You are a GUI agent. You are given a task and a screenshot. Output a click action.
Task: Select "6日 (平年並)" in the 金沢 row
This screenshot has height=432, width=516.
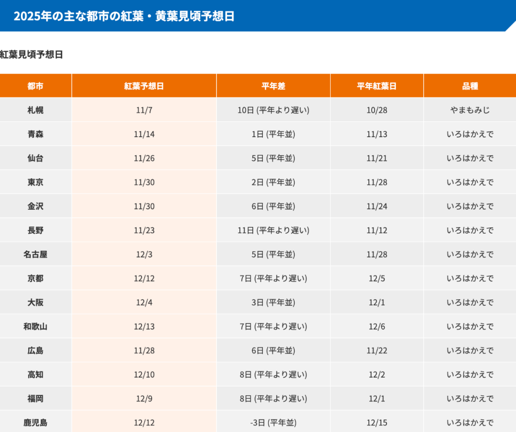273,206
